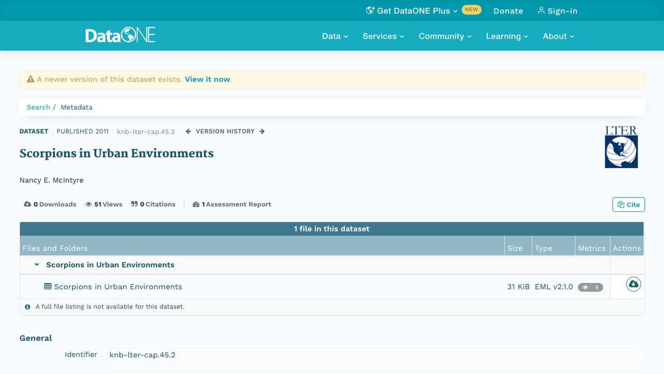Click the Donate link
The height and width of the screenshot is (374, 664).
coord(508,10)
